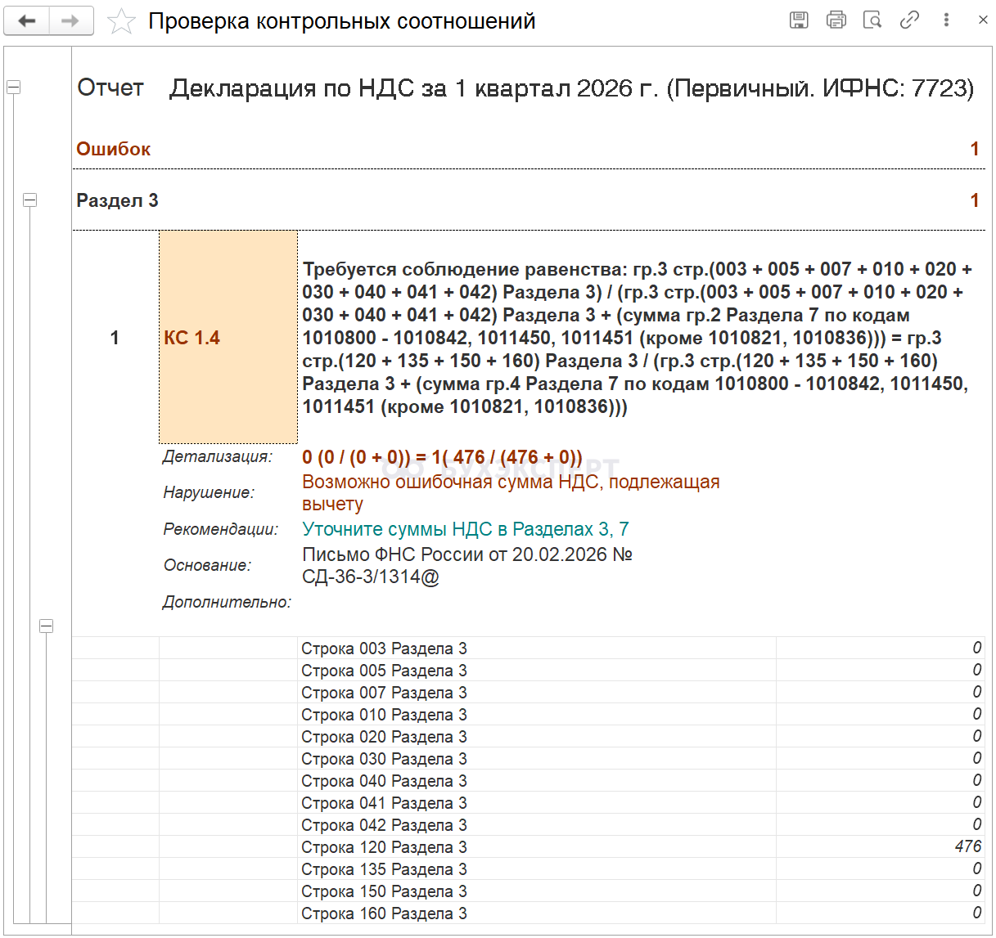
Task: Save the report with diskette icon
Action: (x=799, y=20)
